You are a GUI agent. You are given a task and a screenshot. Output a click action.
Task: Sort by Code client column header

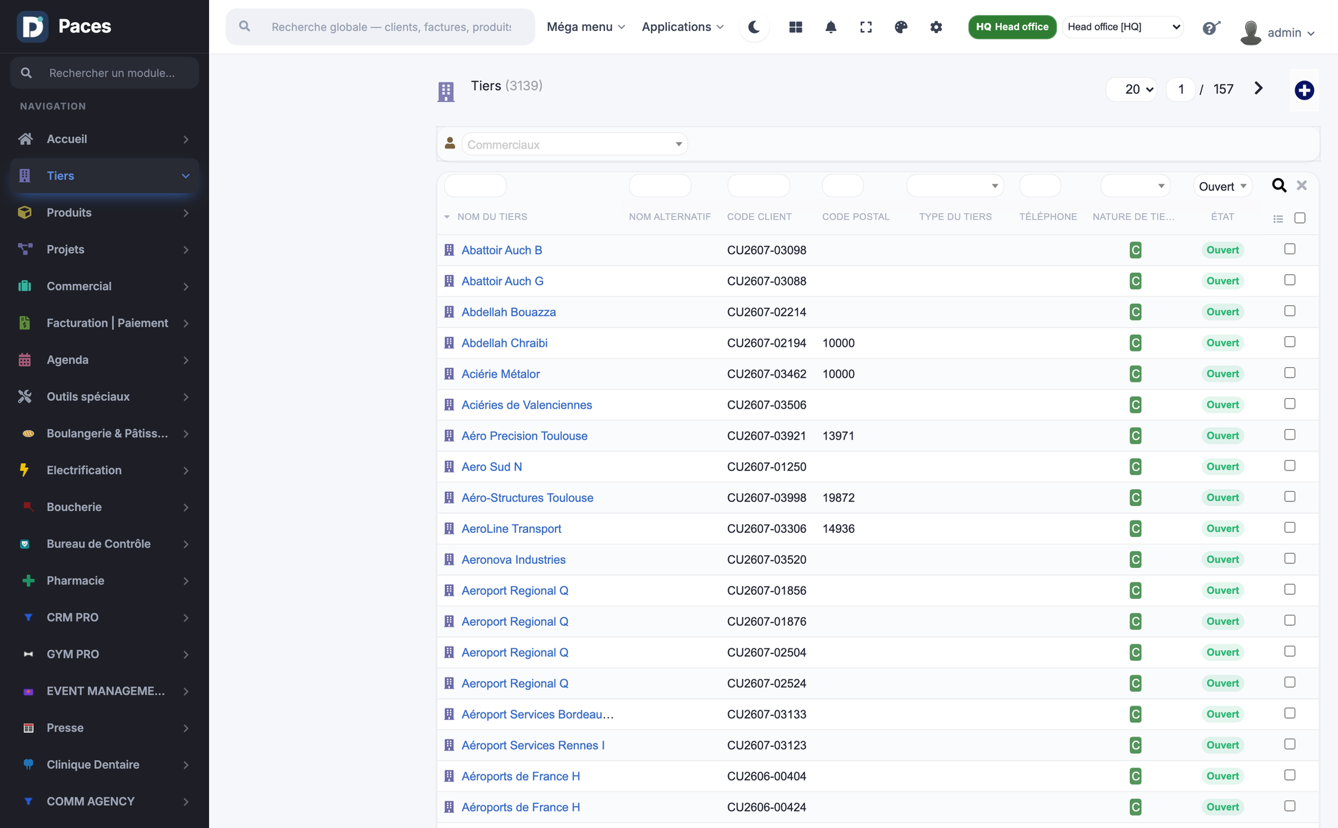point(759,217)
